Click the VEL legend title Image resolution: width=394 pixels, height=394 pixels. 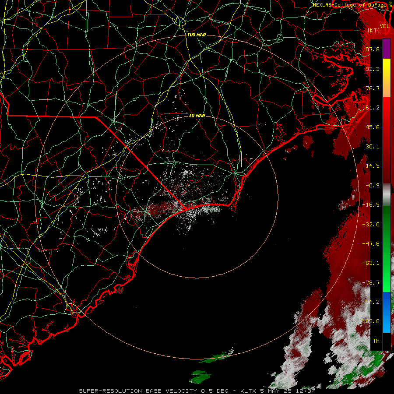pyautogui.click(x=385, y=26)
